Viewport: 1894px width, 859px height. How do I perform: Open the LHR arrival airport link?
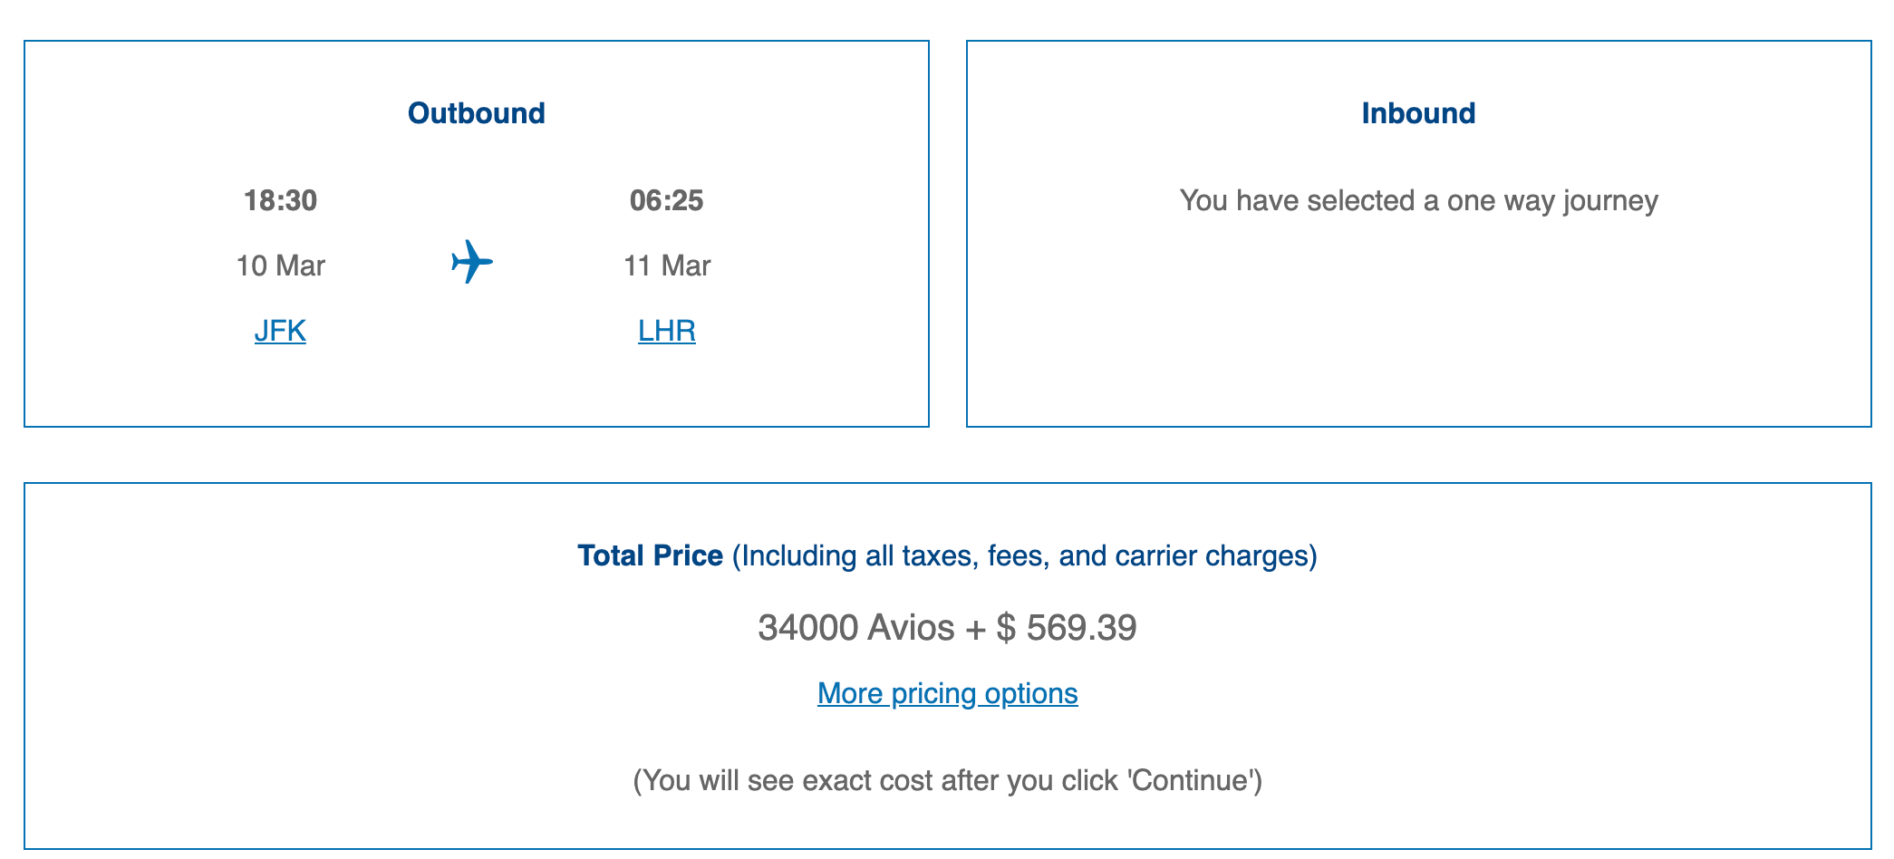pos(666,331)
